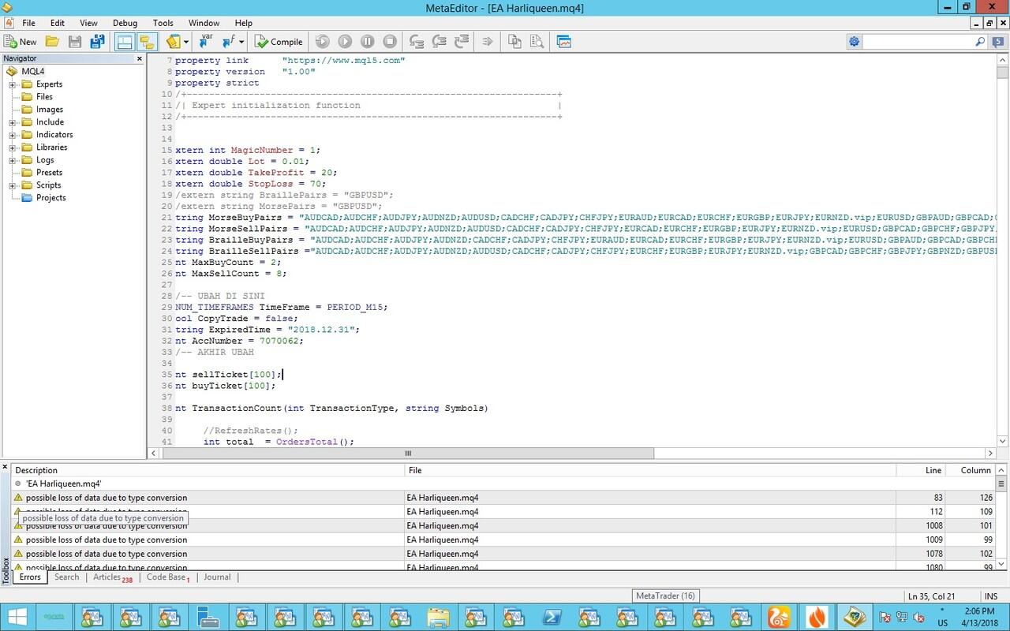Viewport: 1010px width, 631px height.
Task: Switch to the Journal tab in Toolbox
Action: 217,577
